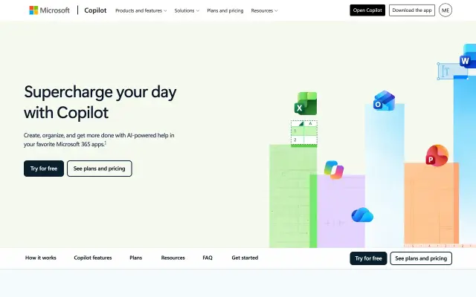Click the spreadsheet cell grid graphic
Viewport: 476px width, 297px height.
(x=304, y=134)
